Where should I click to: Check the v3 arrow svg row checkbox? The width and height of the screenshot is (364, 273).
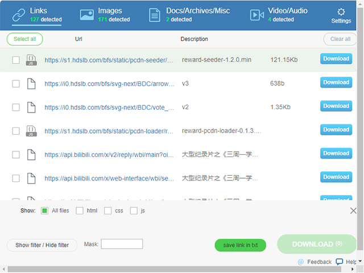[16, 84]
